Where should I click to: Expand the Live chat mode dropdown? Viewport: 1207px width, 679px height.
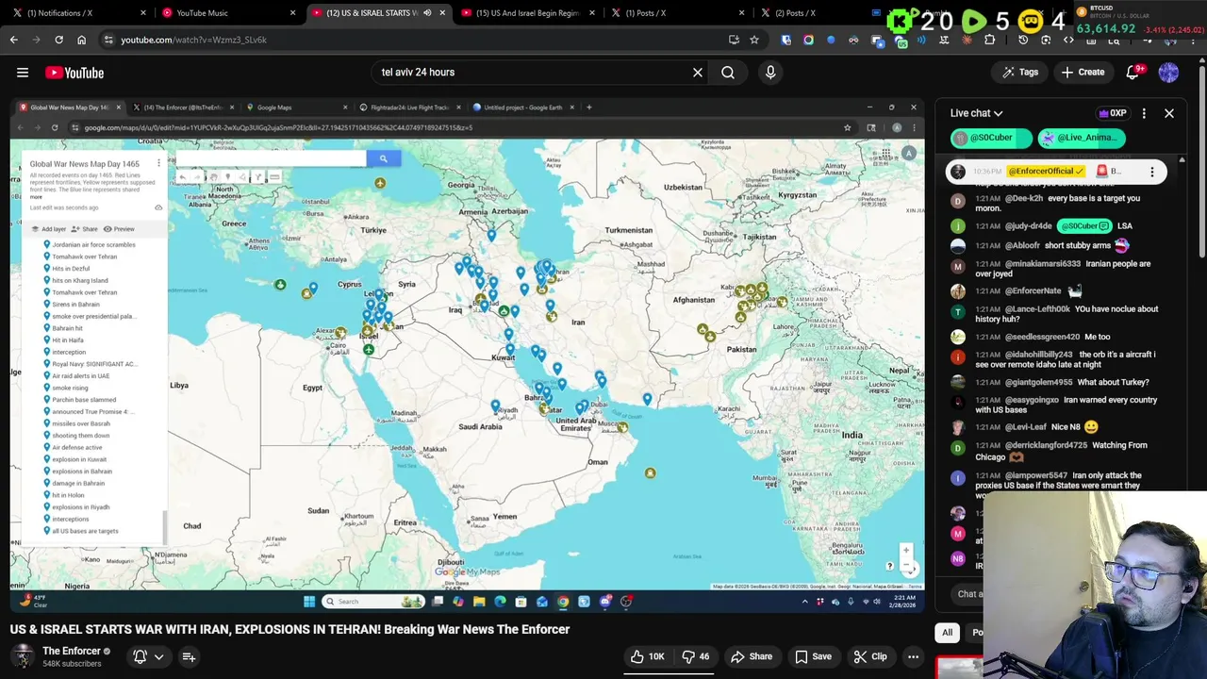pyautogui.click(x=976, y=113)
